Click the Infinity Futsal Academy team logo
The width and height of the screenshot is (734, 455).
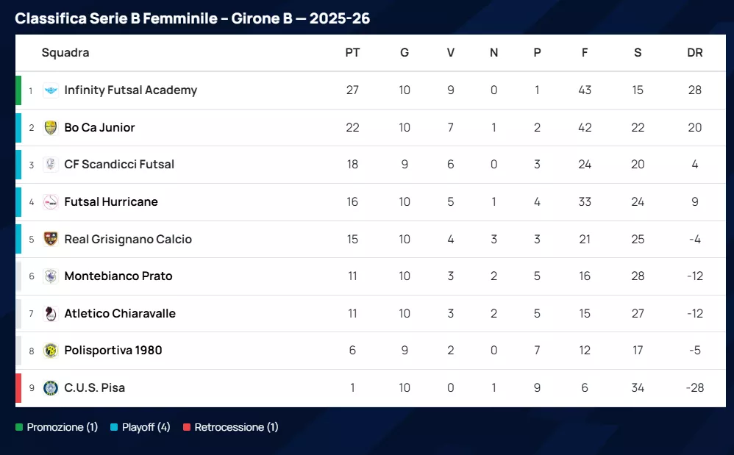click(x=51, y=90)
